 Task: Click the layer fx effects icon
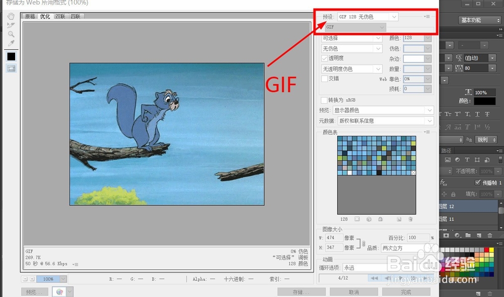[x=443, y=183]
